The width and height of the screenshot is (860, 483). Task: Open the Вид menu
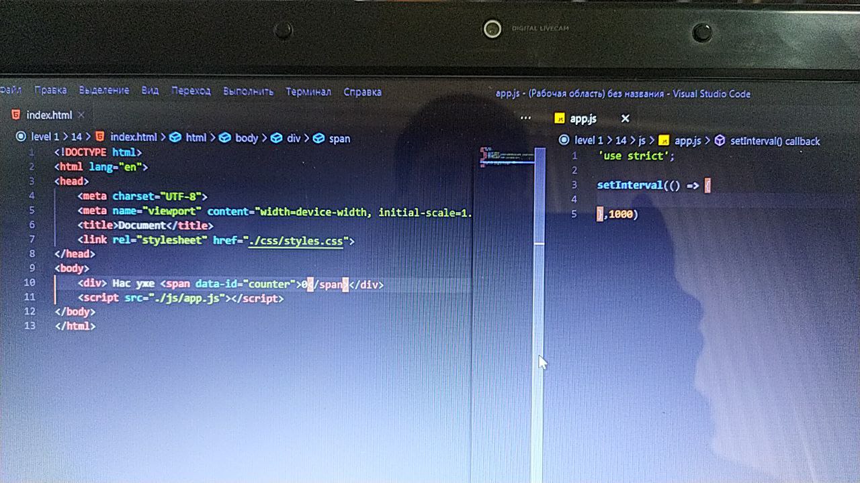tap(150, 90)
